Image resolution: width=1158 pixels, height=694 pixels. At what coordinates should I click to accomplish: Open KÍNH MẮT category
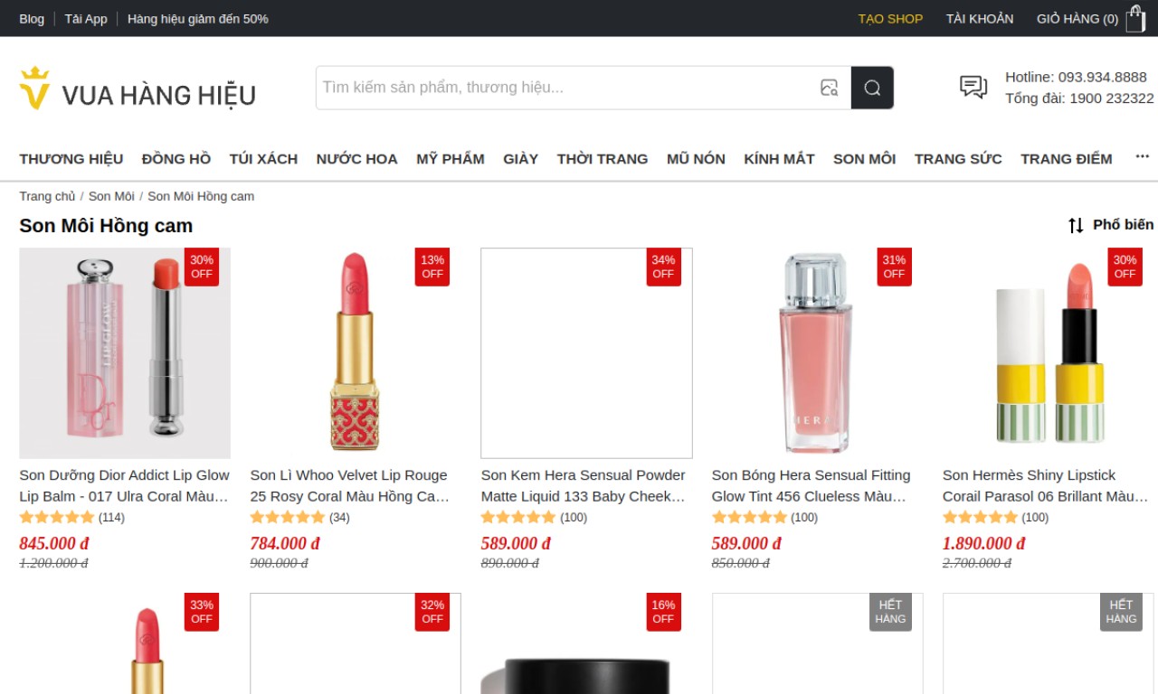point(779,159)
